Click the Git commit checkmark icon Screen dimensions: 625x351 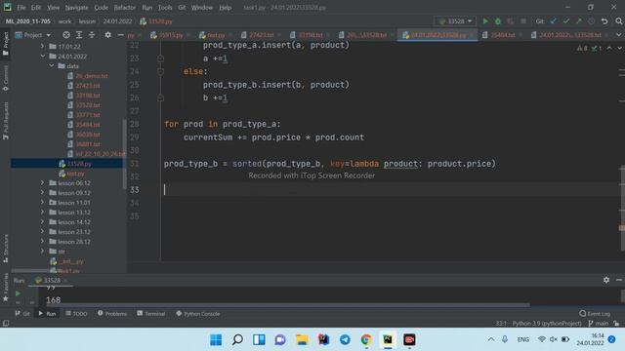(x=566, y=21)
